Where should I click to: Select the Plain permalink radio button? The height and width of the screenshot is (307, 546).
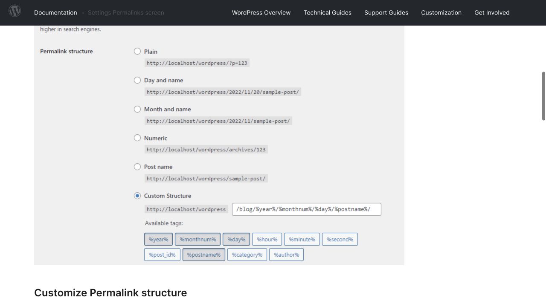pyautogui.click(x=137, y=51)
